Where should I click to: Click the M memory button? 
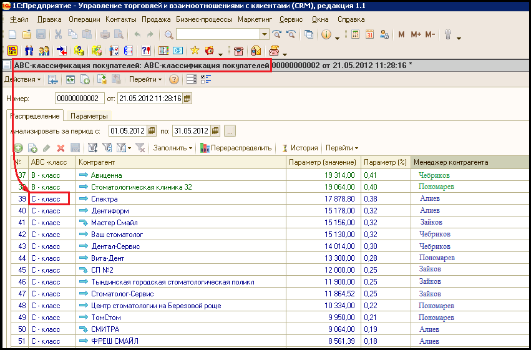(402, 34)
